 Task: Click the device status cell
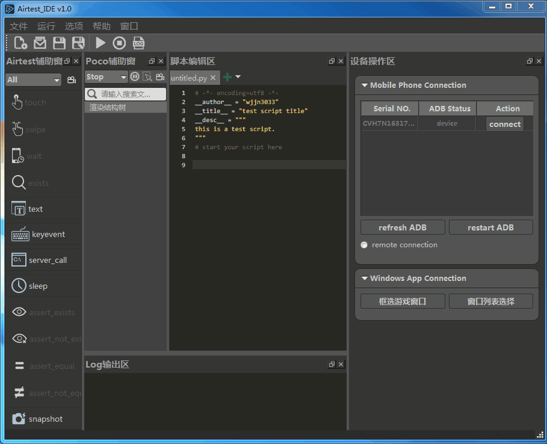click(447, 123)
